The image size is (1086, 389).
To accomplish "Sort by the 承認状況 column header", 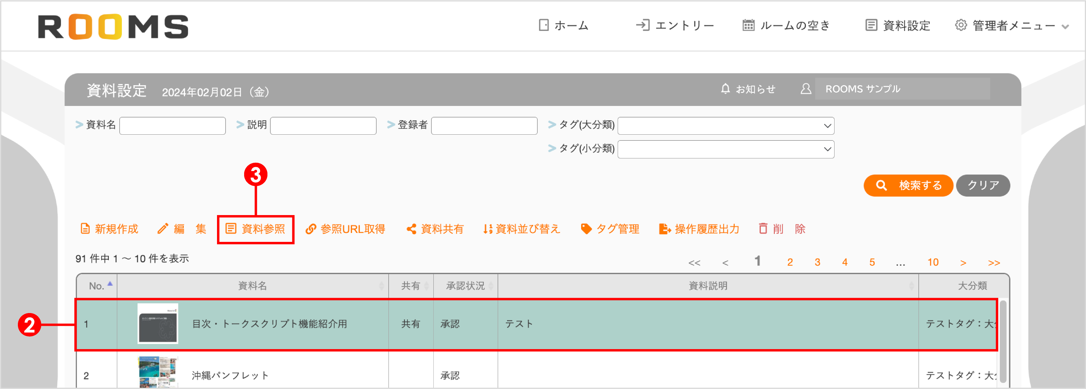I will (x=465, y=286).
